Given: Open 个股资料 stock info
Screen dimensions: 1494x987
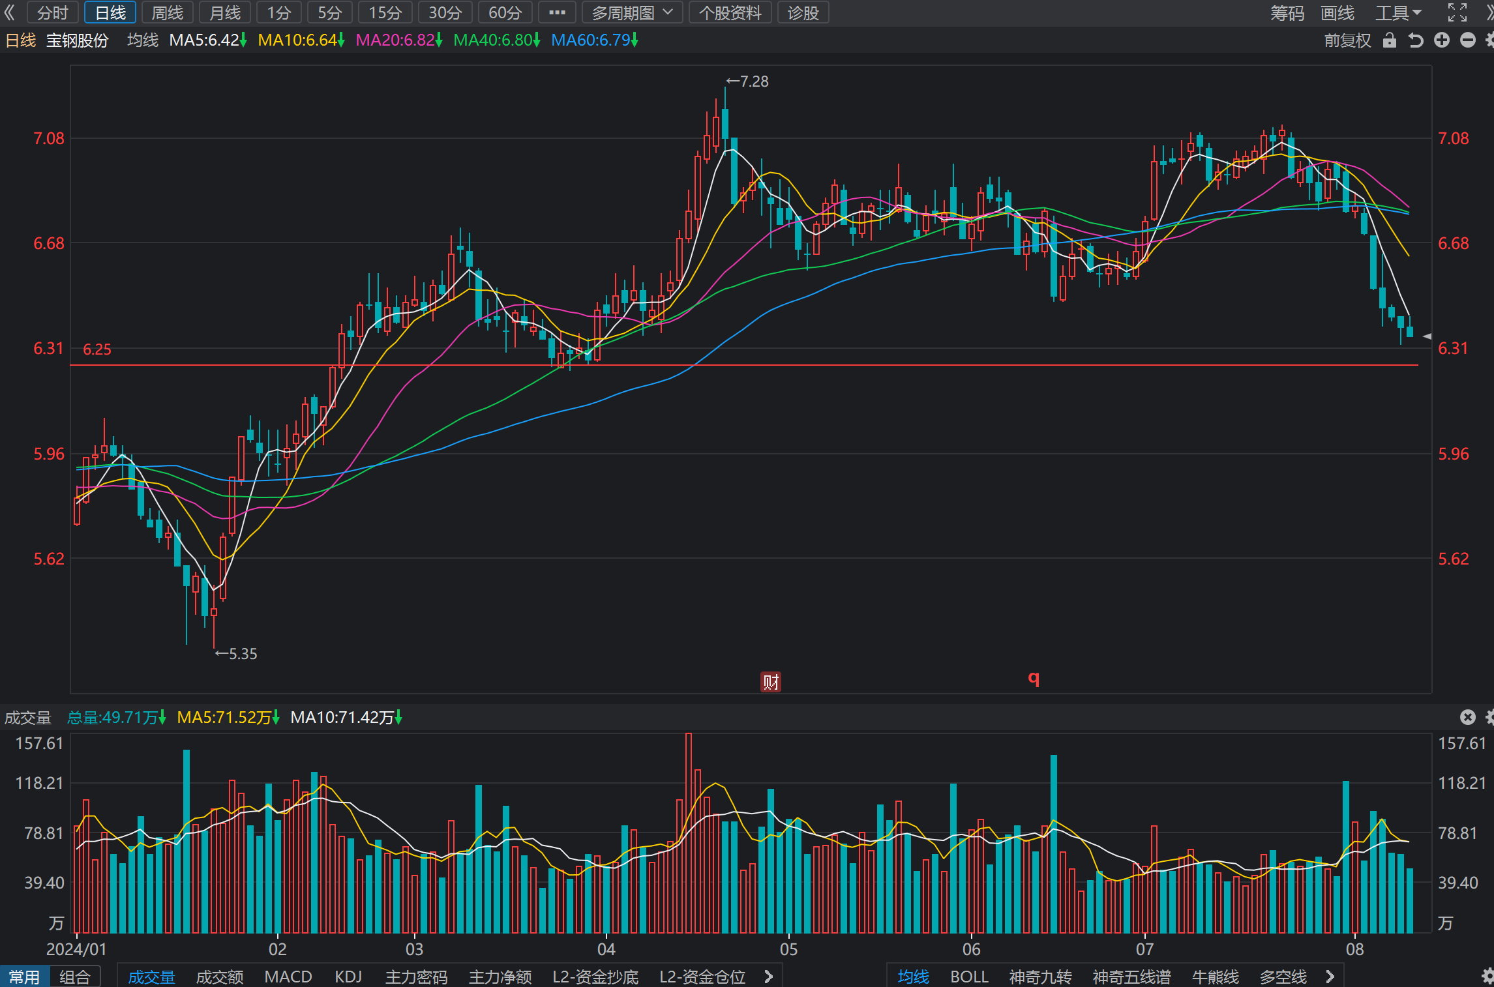Looking at the screenshot, I should [730, 12].
